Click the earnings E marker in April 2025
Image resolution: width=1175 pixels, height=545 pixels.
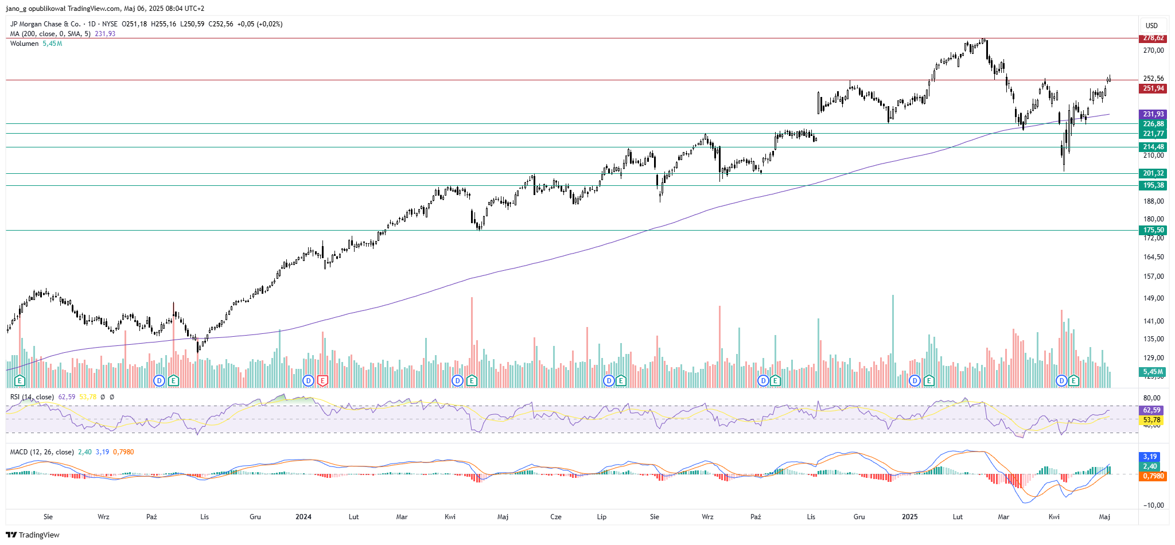tap(1073, 380)
